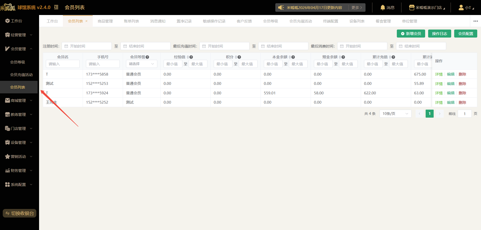Pick 注册时间 end date field
The width and height of the screenshot is (481, 230).
[x=146, y=46]
